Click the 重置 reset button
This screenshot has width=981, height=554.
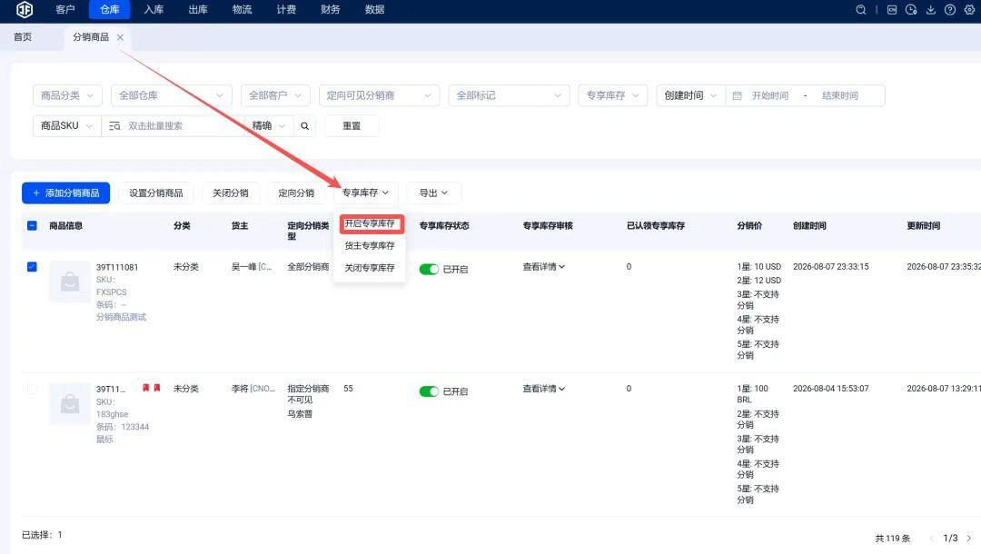pos(352,125)
